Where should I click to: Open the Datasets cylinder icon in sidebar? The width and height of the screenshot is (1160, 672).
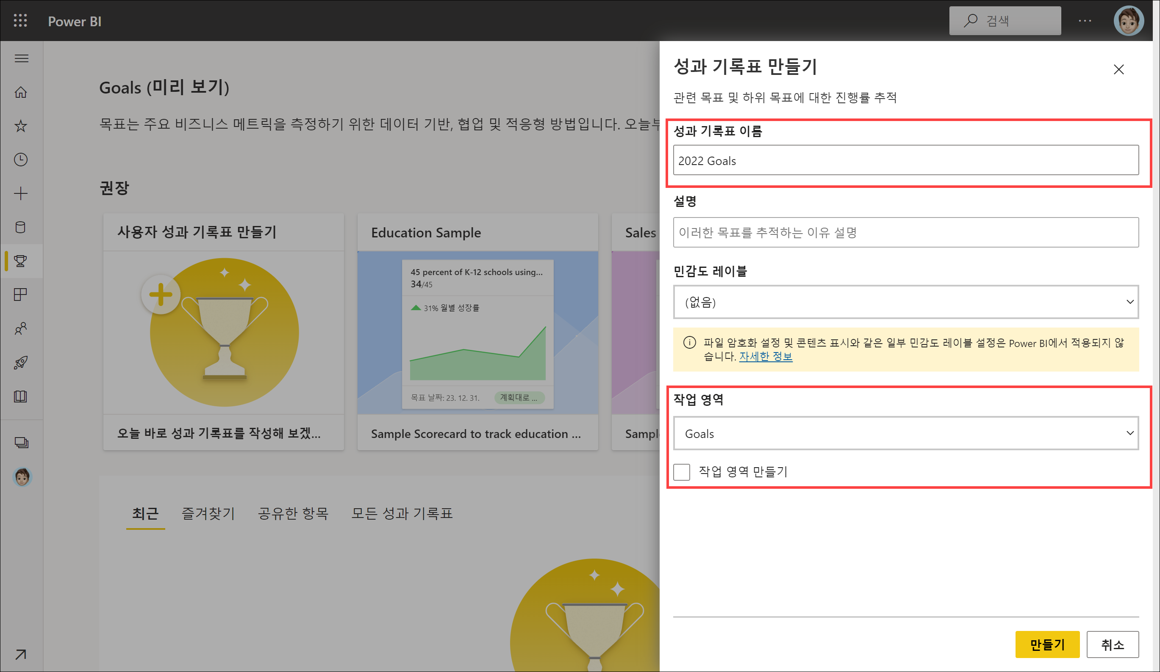coord(21,227)
